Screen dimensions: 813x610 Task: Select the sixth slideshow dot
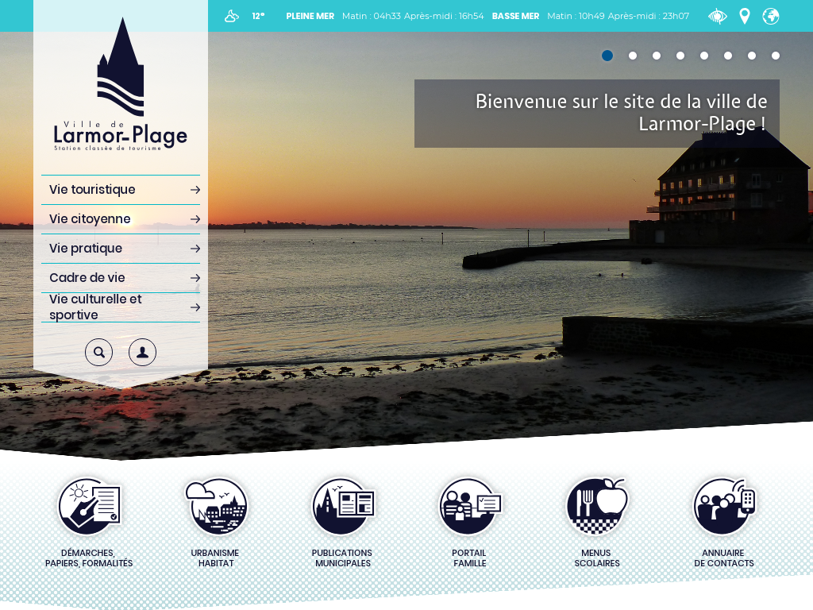[728, 56]
